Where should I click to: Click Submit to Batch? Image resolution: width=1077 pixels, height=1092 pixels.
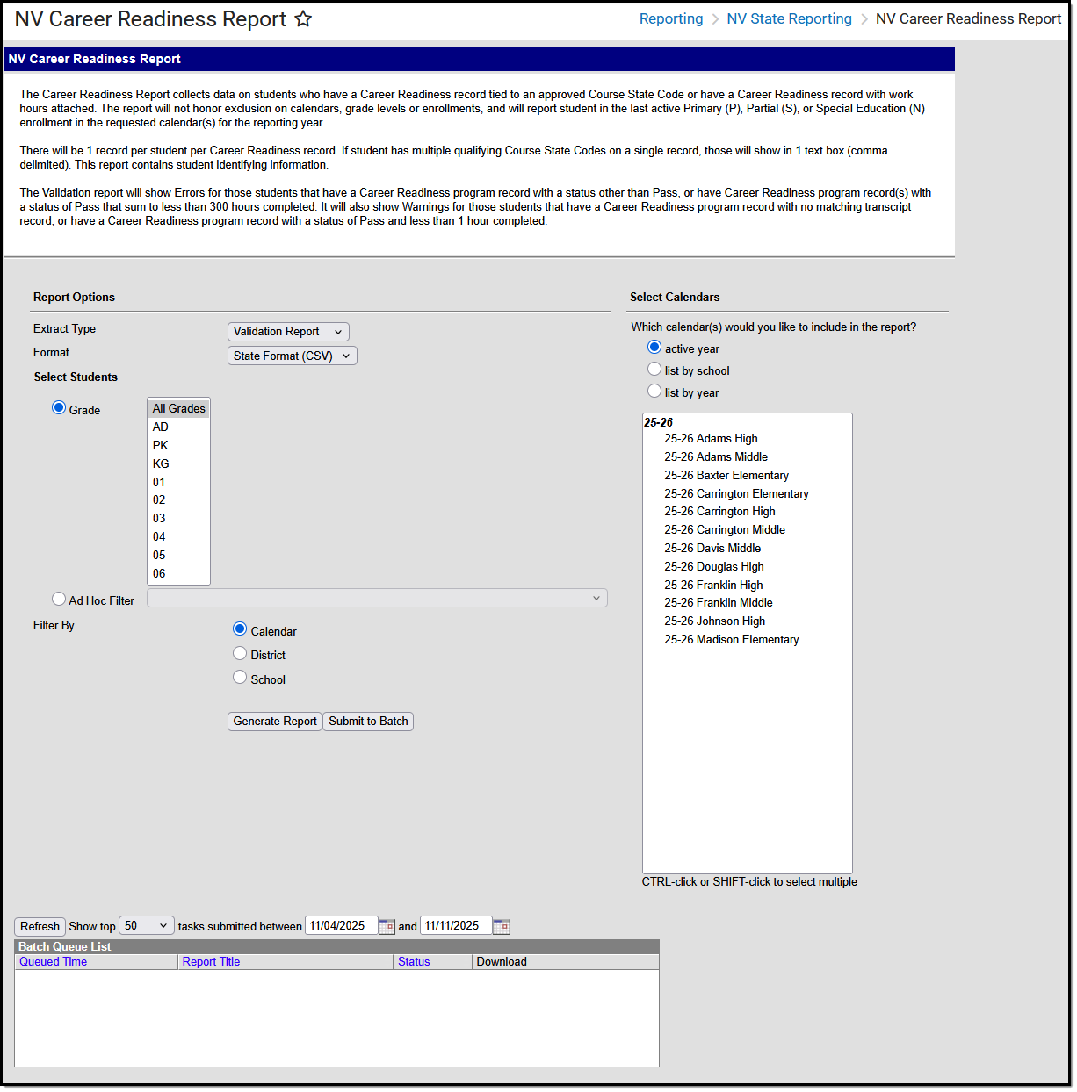pyautogui.click(x=367, y=721)
